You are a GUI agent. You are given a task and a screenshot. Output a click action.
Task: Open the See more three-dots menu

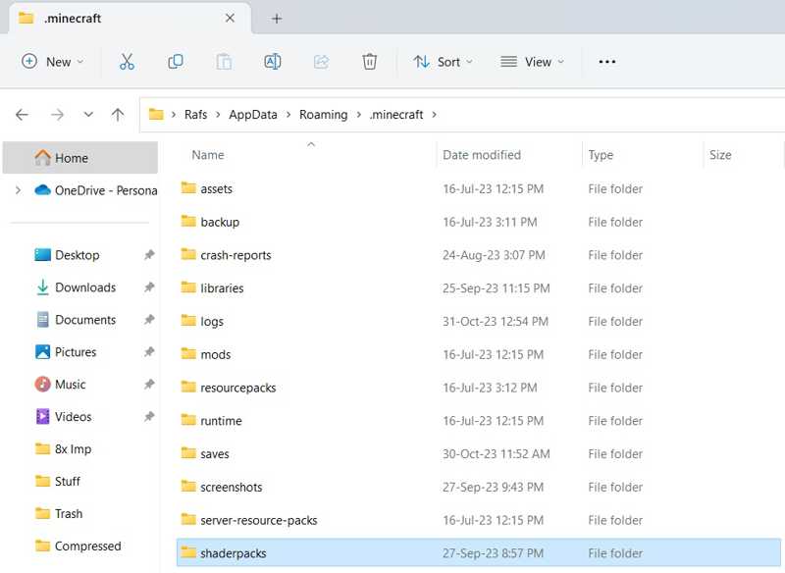click(x=606, y=62)
